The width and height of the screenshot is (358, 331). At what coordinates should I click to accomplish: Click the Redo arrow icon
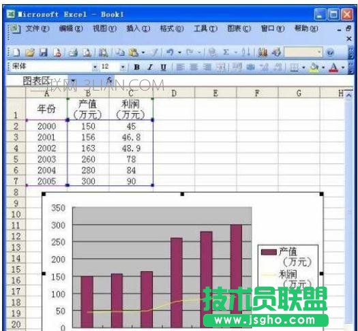pyautogui.click(x=190, y=52)
